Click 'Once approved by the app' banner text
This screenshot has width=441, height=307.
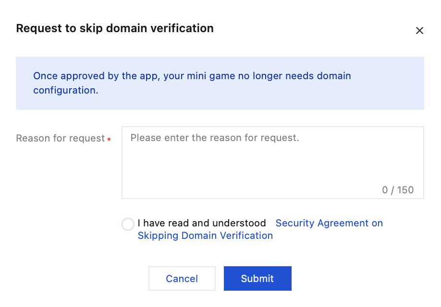click(85, 76)
